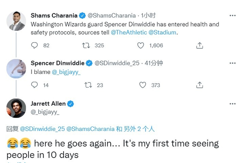The width and height of the screenshot is (242, 163).
Task: Open Shams Charania's profile picture
Action: 16,21
